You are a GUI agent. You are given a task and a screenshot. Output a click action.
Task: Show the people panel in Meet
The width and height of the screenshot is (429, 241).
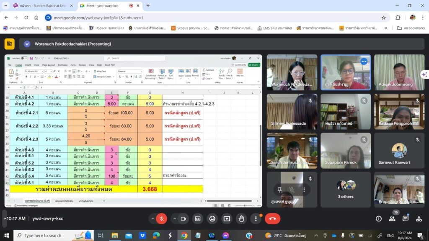point(392,218)
